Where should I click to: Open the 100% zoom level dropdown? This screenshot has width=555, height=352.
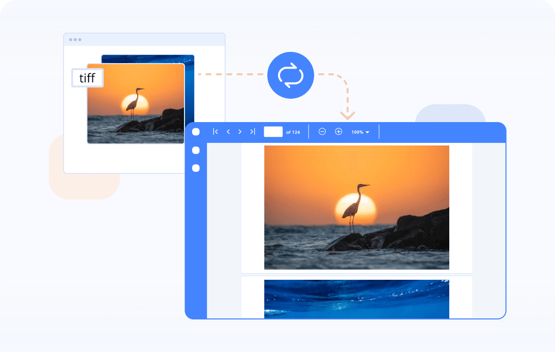[358, 131]
